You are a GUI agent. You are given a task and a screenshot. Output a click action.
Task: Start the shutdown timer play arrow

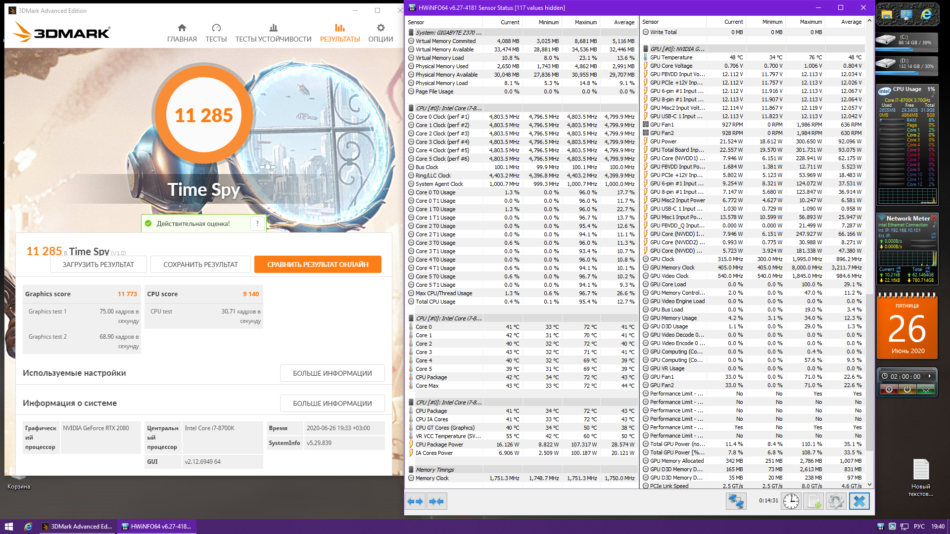tap(929, 376)
